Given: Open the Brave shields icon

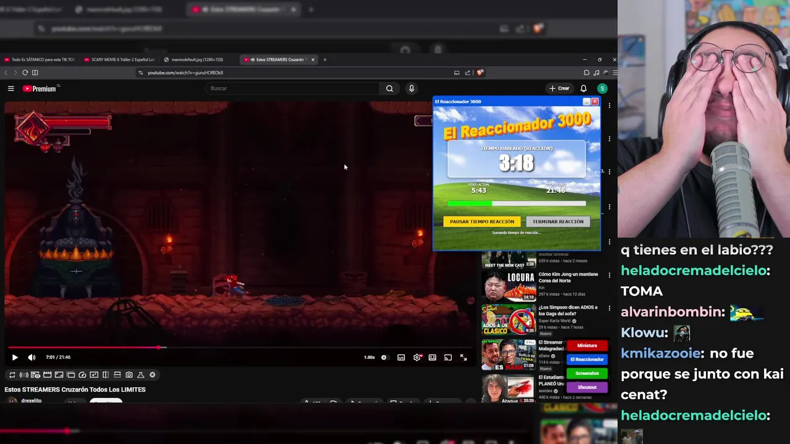Looking at the screenshot, I should click(480, 72).
